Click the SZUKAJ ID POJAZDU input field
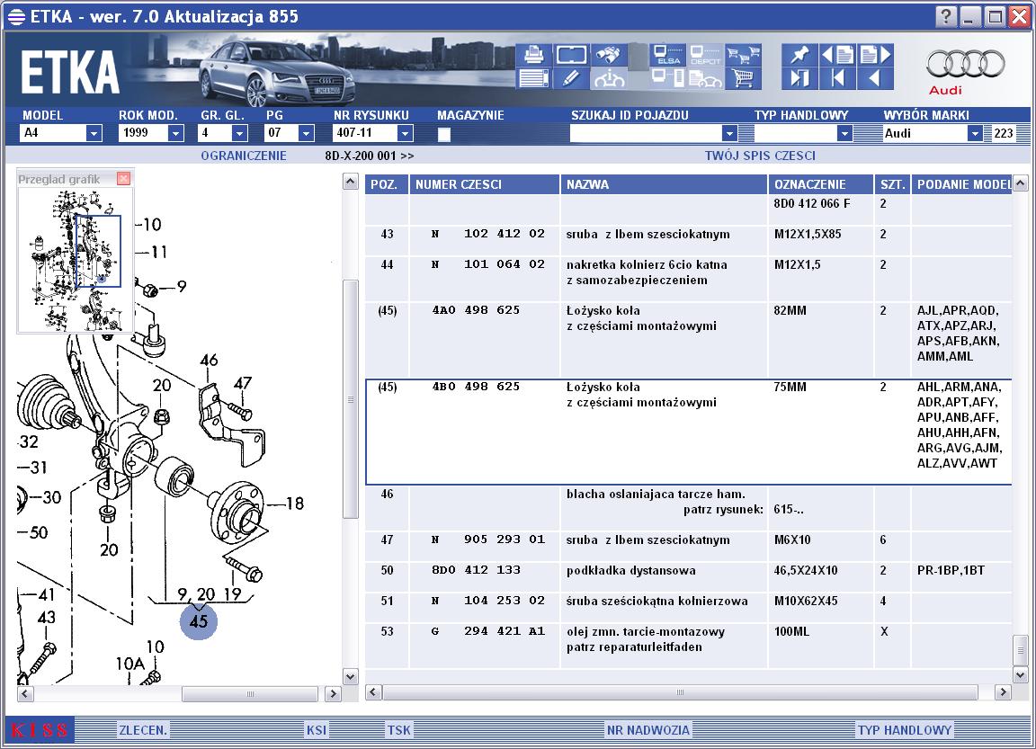 [x=646, y=133]
